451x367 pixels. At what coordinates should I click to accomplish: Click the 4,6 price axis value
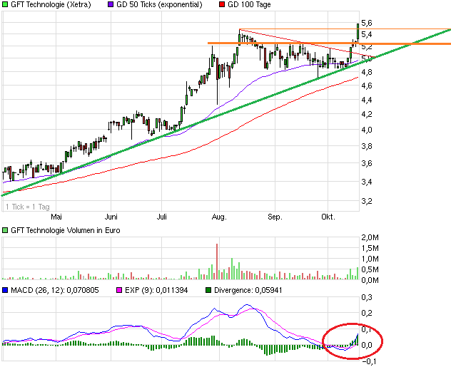367,86
